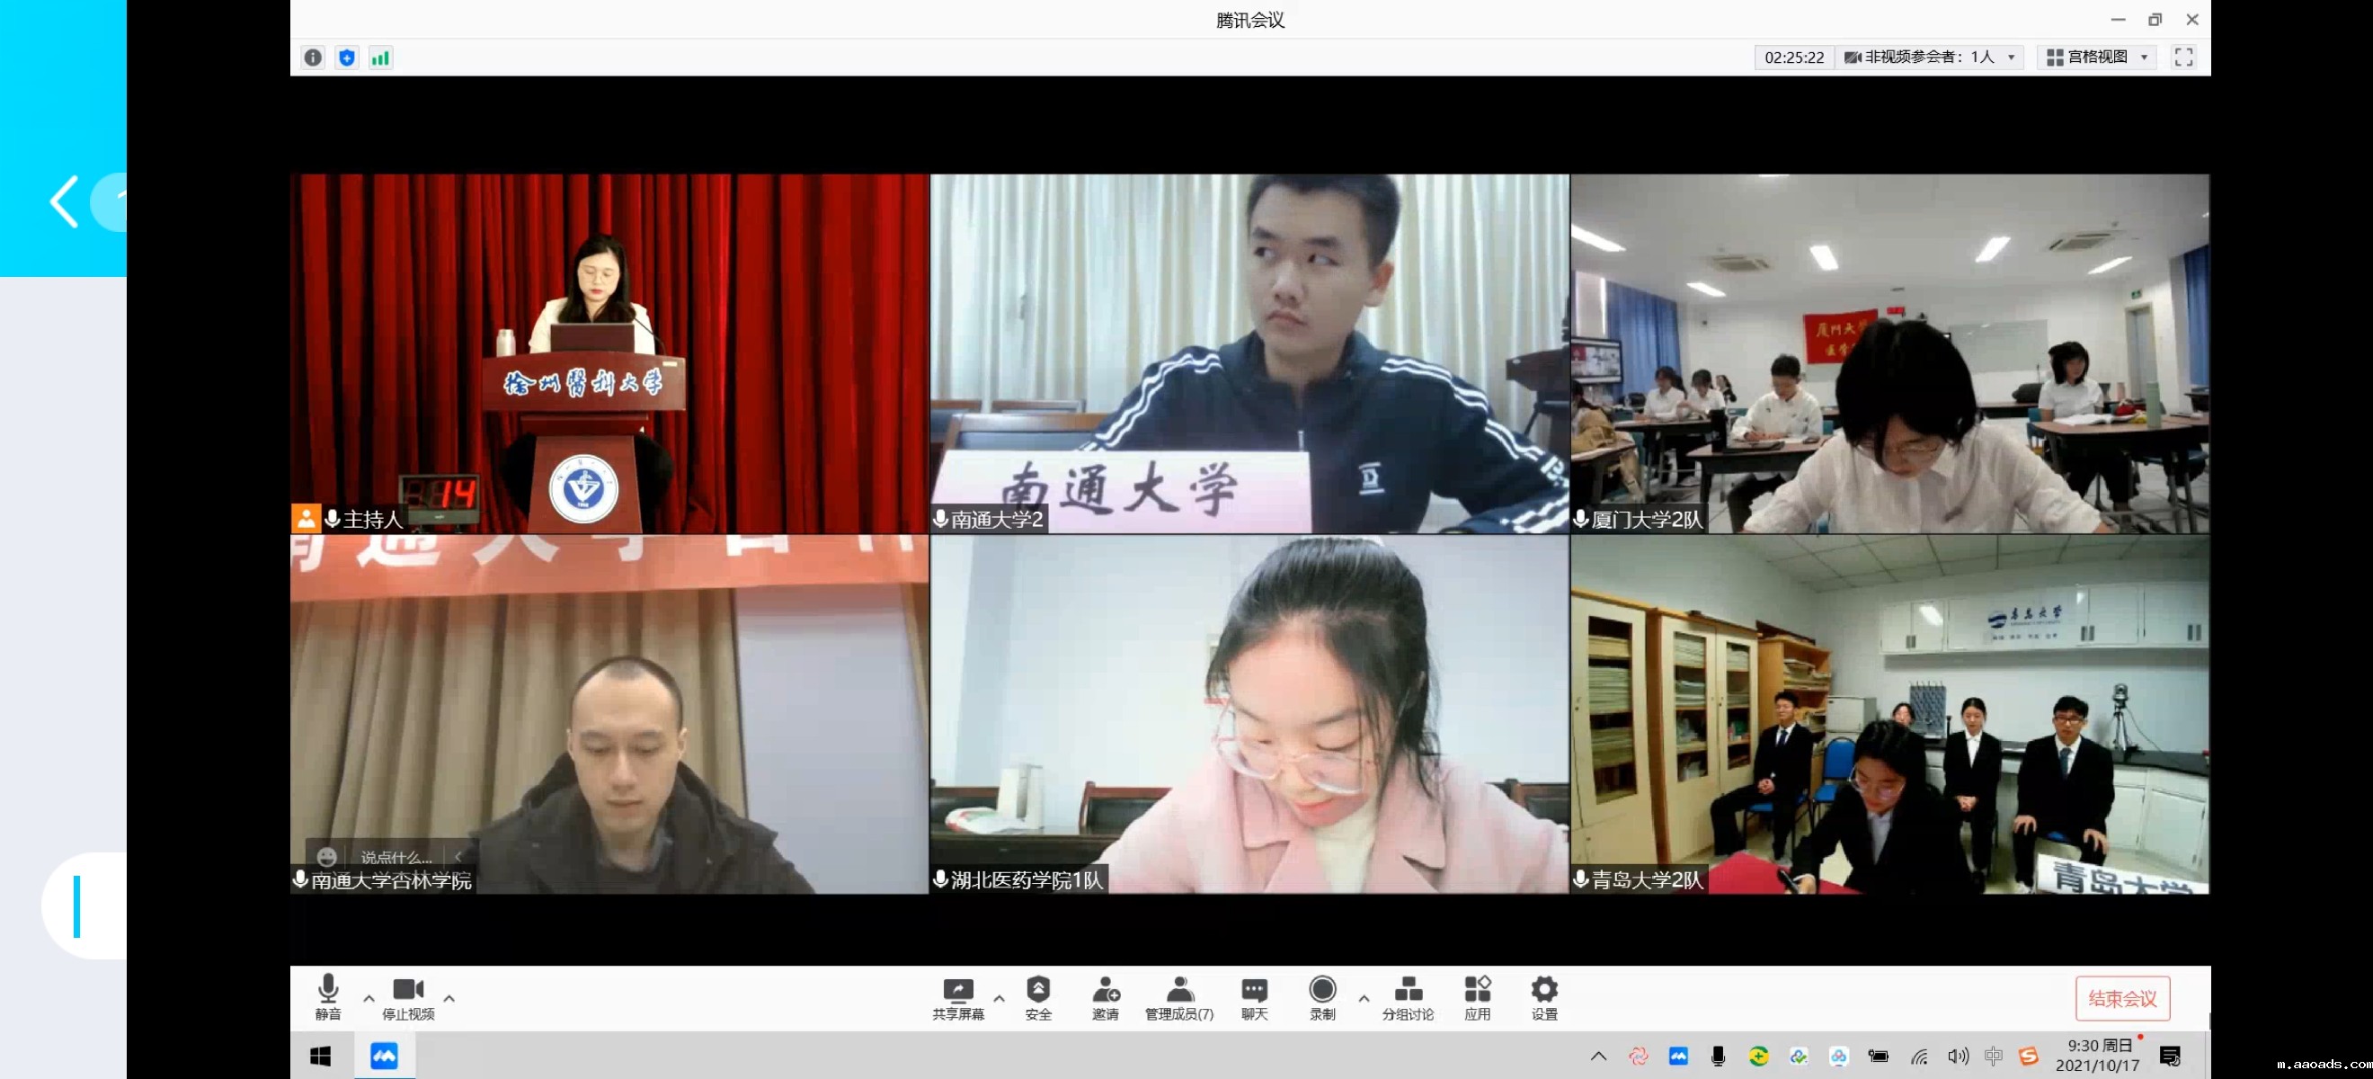Start recording the meeting (录制)

(1322, 997)
